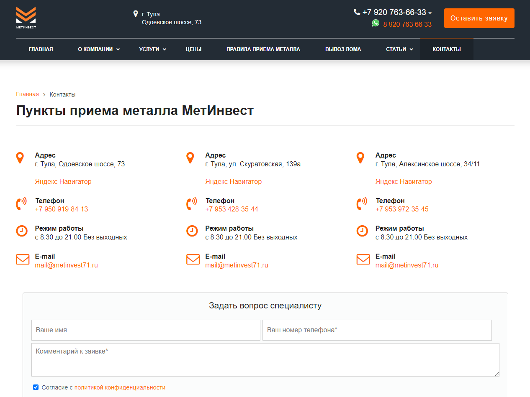Click the Главная breadcrumb link
This screenshot has width=530, height=397.
[x=28, y=94]
